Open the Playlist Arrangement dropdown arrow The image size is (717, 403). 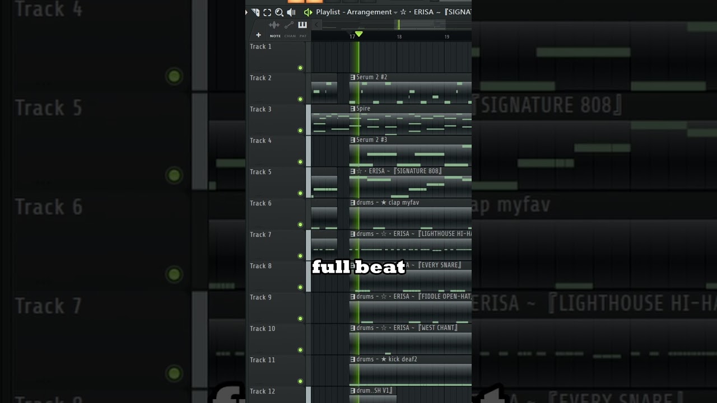[395, 12]
